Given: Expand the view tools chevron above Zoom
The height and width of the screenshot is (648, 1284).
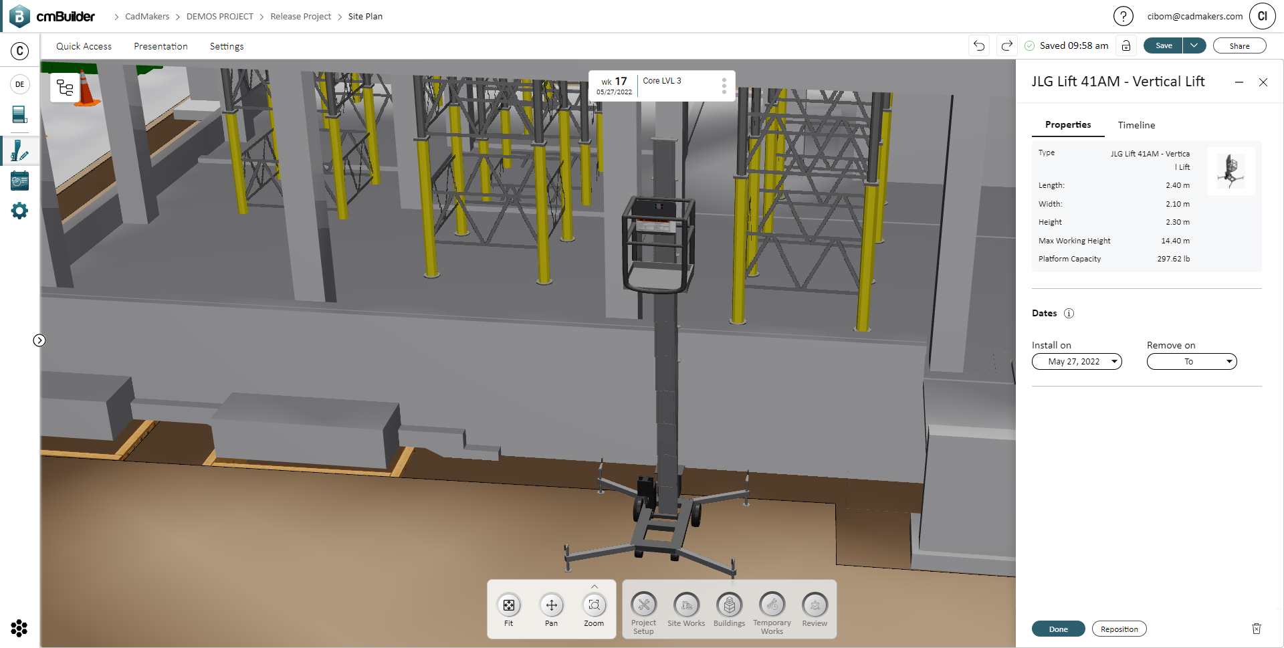Looking at the screenshot, I should [x=595, y=586].
